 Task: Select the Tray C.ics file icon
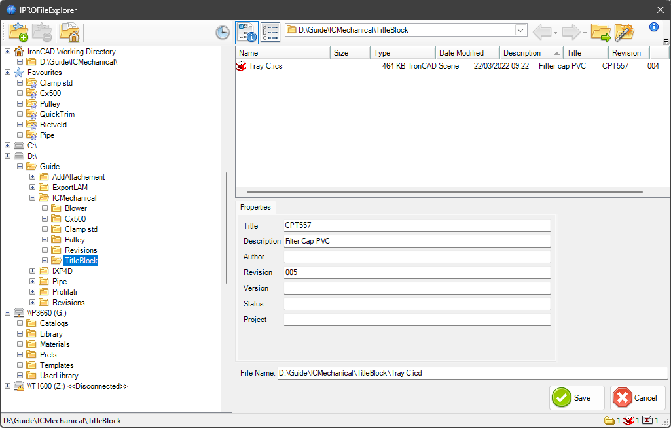tap(241, 66)
